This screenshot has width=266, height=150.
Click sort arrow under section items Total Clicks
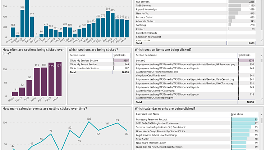240,57
